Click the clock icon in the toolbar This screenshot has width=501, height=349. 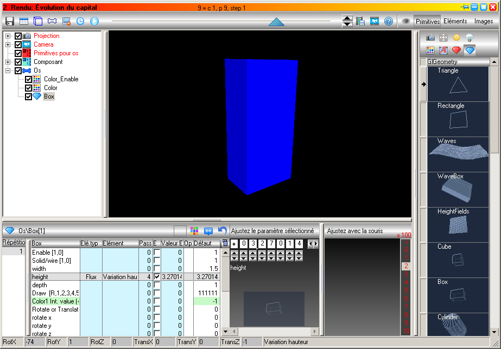click(x=80, y=21)
